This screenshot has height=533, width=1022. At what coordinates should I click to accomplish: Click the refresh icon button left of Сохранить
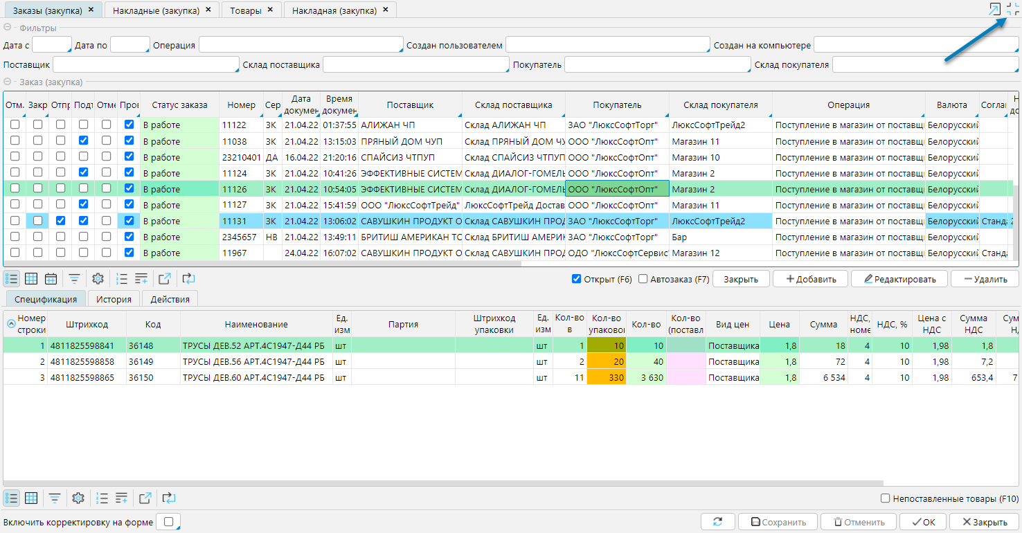[717, 522]
